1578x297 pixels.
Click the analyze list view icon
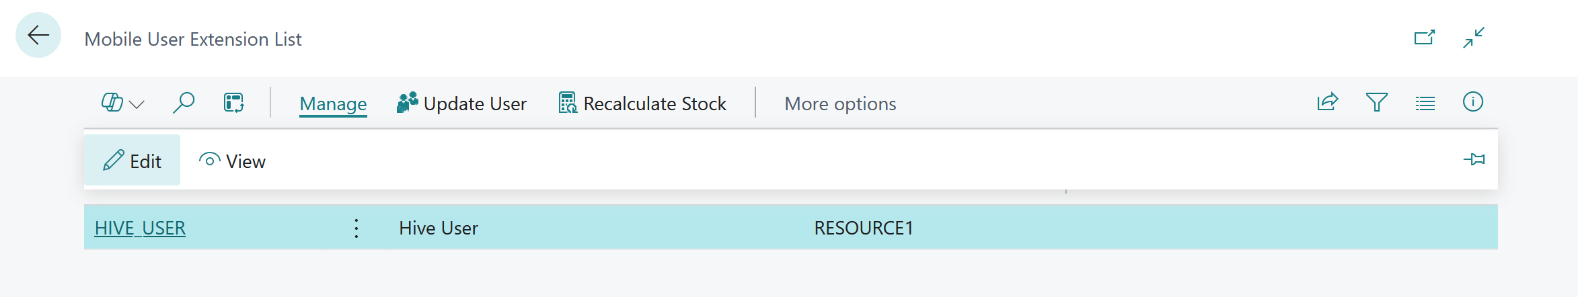pos(233,103)
